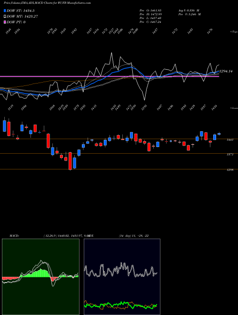Click the 'Pre C: 1467.24' value
Viewport: 238px width, 315px height.
(150, 22)
